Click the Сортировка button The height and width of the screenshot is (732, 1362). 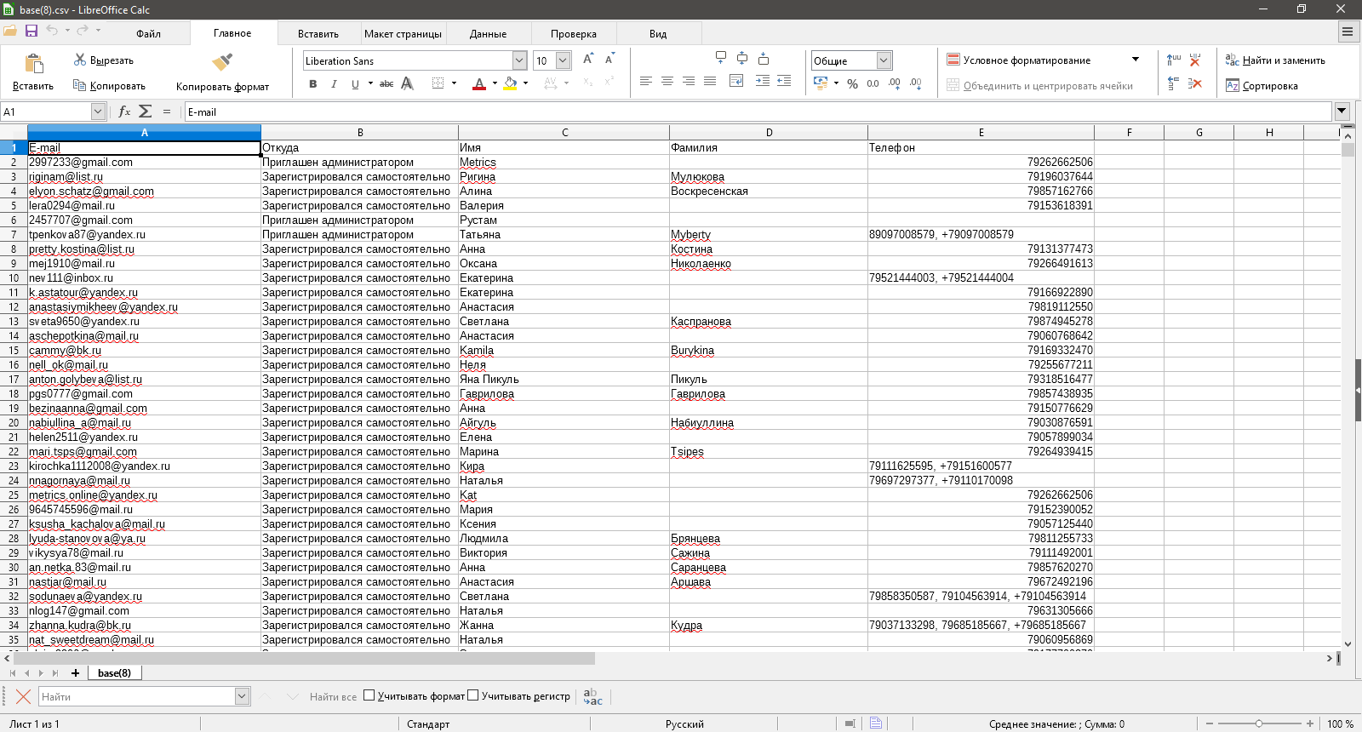click(x=1262, y=85)
